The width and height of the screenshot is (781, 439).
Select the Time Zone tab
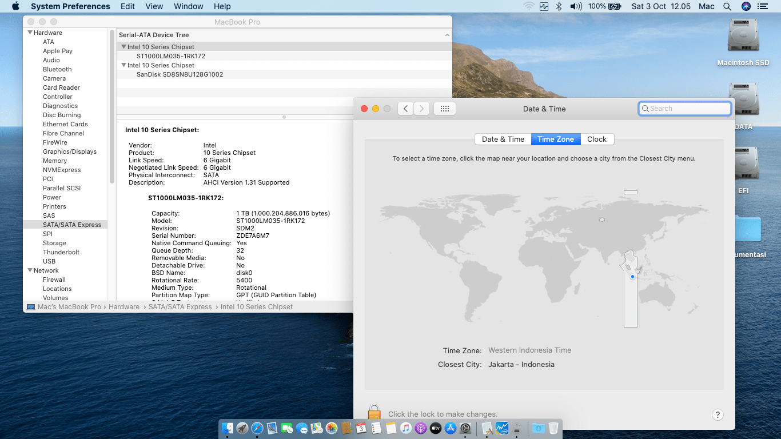556,139
